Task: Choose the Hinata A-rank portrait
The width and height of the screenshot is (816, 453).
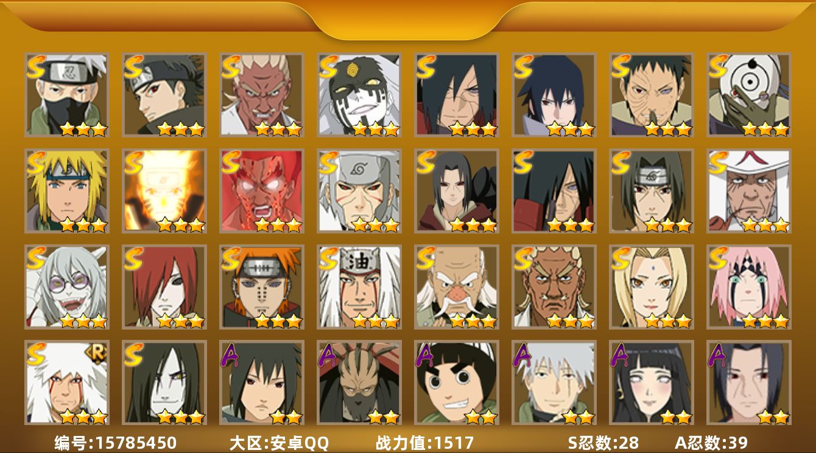Action: tap(651, 382)
